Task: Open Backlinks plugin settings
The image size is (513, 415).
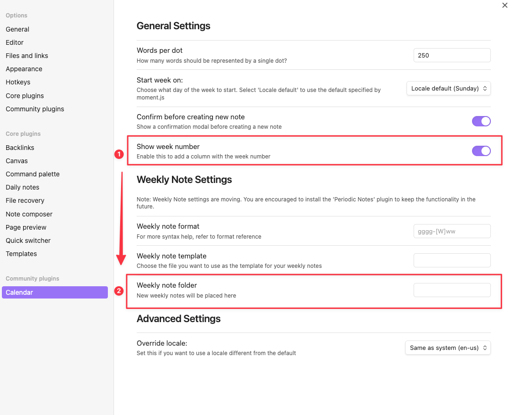Action: [x=20, y=148]
